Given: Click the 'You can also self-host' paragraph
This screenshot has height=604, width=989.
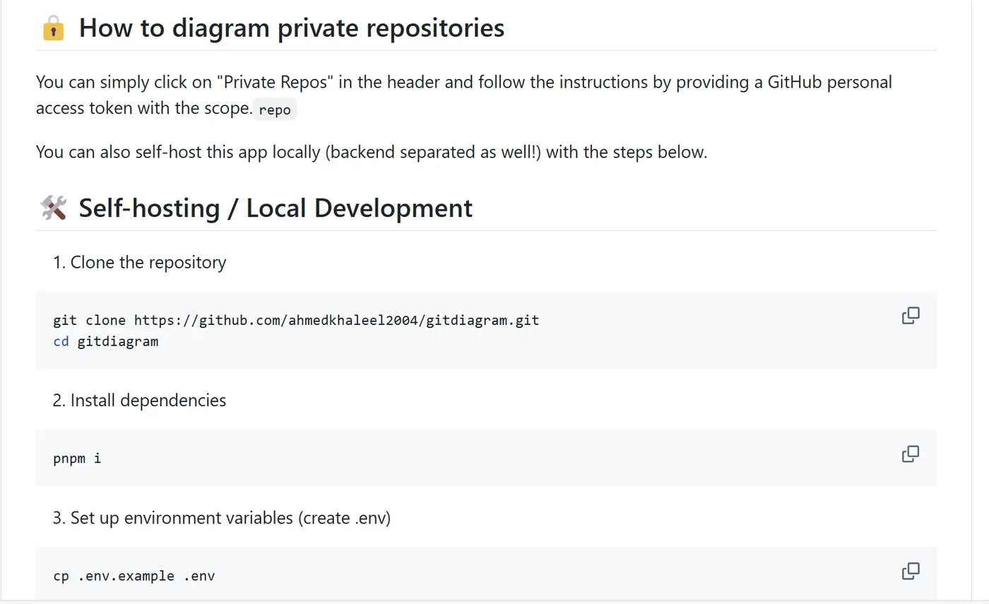Looking at the screenshot, I should [371, 152].
